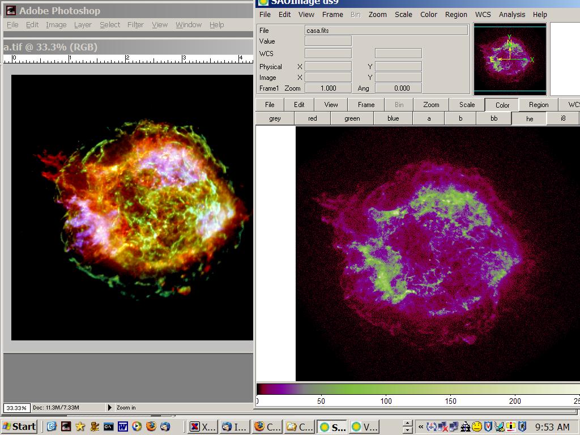Select the grey colormap button
The height and width of the screenshot is (435, 580).
[x=275, y=118]
